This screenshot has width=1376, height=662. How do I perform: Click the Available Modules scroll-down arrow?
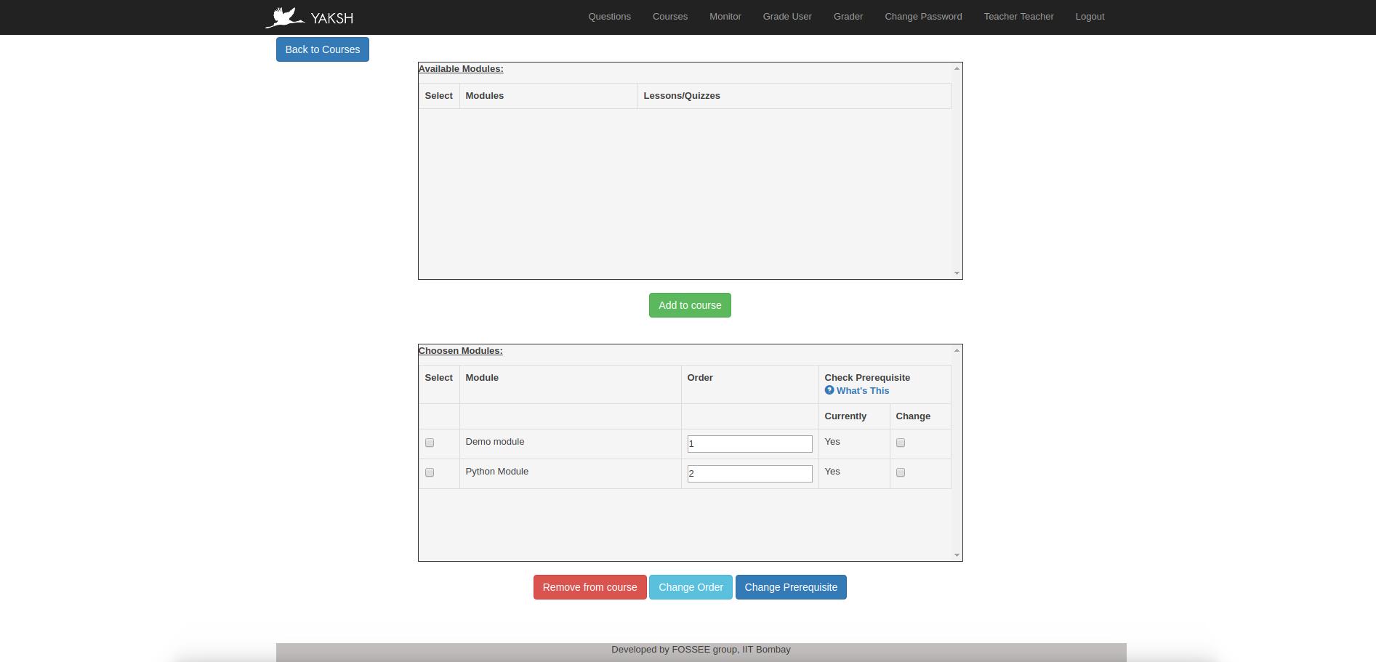957,273
